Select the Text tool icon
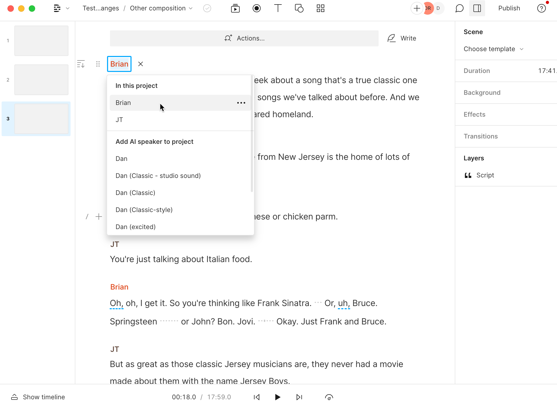 click(278, 8)
